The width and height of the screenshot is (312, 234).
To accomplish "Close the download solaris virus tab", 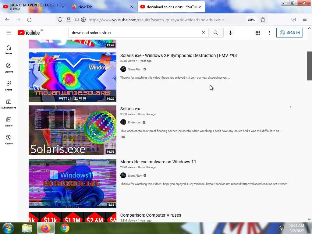I will tap(200, 7).
